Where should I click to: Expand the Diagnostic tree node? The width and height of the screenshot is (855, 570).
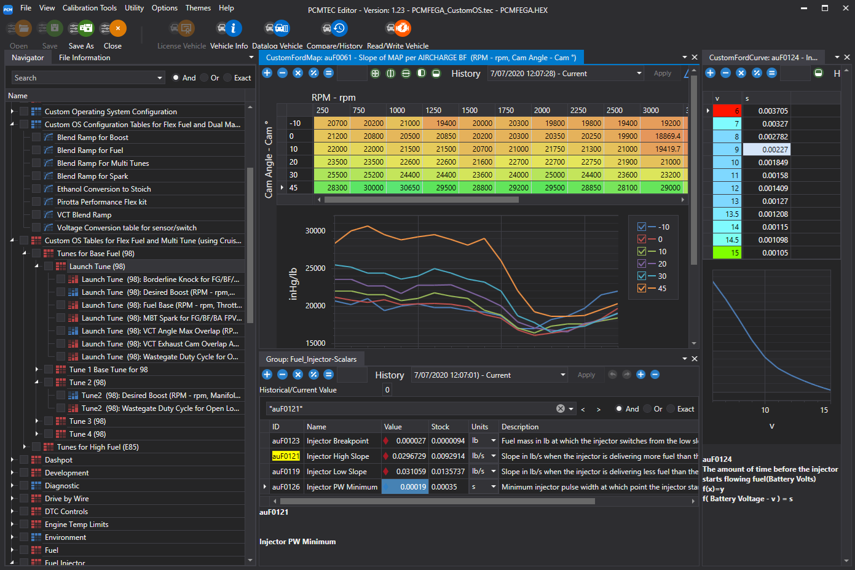(x=12, y=485)
